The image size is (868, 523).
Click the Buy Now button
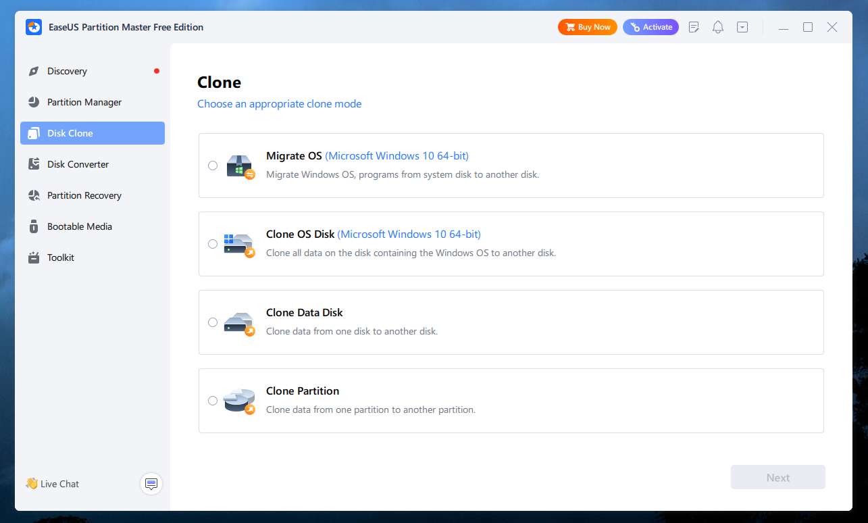click(587, 27)
